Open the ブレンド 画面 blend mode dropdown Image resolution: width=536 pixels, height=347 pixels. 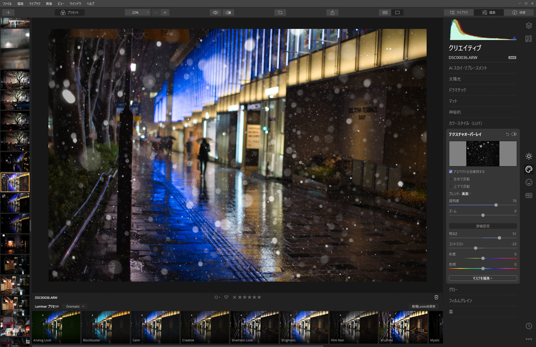[x=466, y=194]
